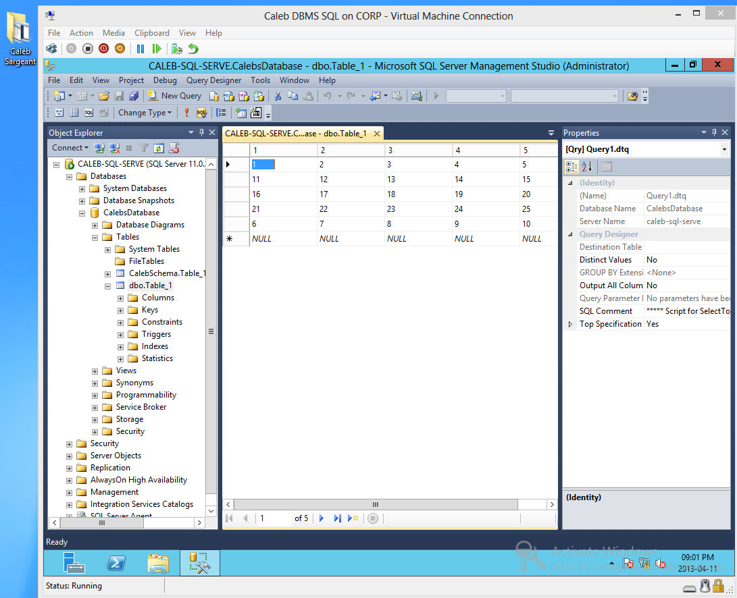Click the Add Table icon
Screen dimensions: 737x598
241,112
